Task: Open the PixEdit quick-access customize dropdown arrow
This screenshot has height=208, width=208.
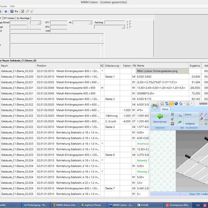Action: [191, 103]
